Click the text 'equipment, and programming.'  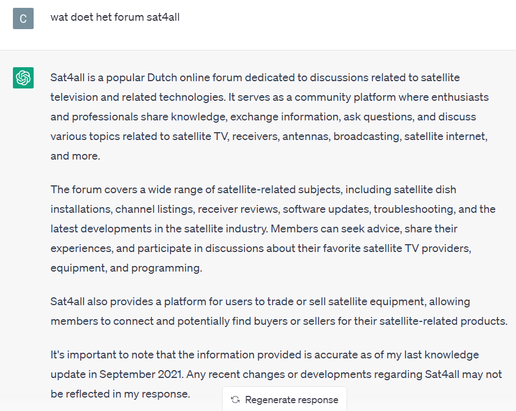click(126, 268)
